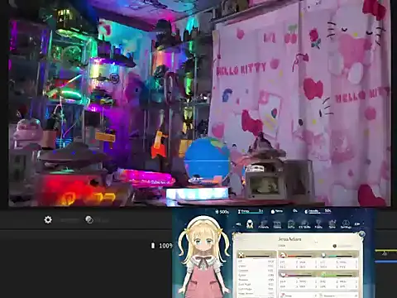The height and width of the screenshot is (298, 397).
Task: Open the Tame tab in game menu
Action: 332,224
